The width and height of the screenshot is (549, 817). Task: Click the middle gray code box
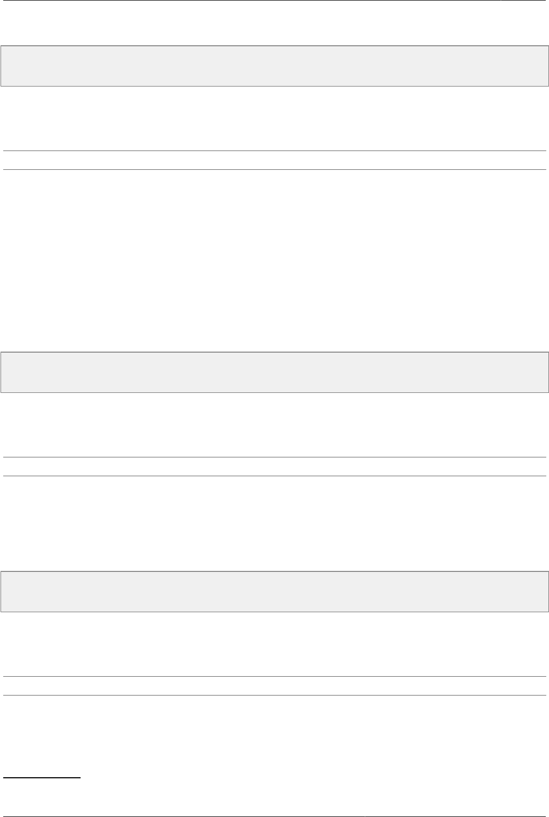tap(274, 372)
